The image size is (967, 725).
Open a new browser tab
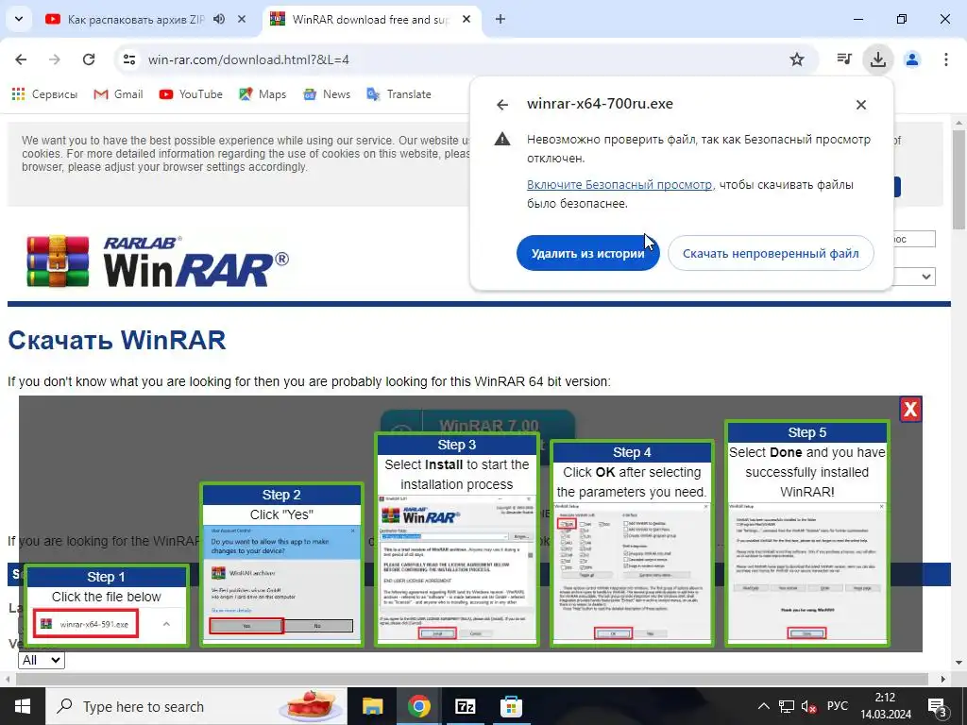(500, 19)
